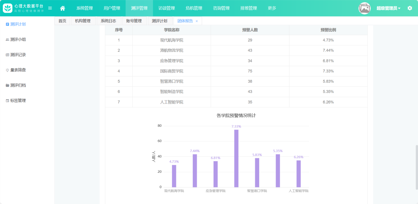Expand the 超级管理员 user dropdown

[x=388, y=8]
